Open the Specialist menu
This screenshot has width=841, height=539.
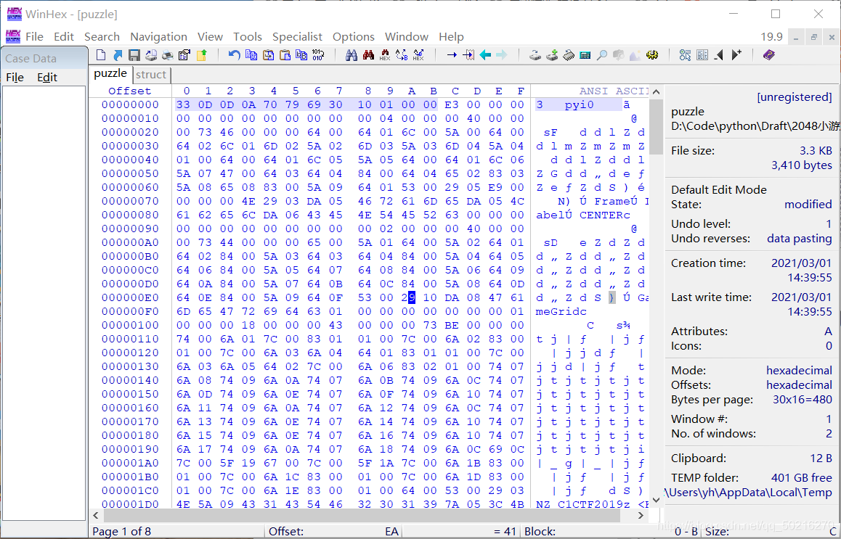(297, 36)
